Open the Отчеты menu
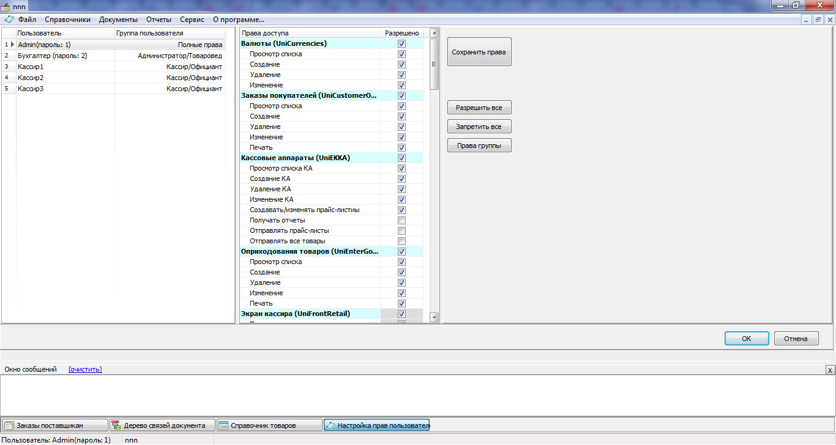This screenshot has height=445, width=836. click(159, 20)
